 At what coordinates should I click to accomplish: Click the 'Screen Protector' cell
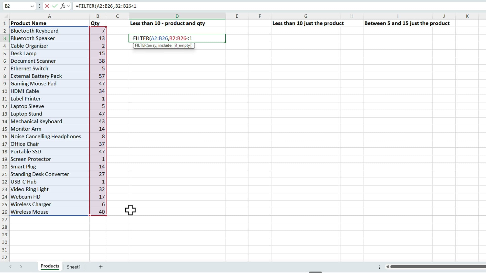[x=49, y=159]
